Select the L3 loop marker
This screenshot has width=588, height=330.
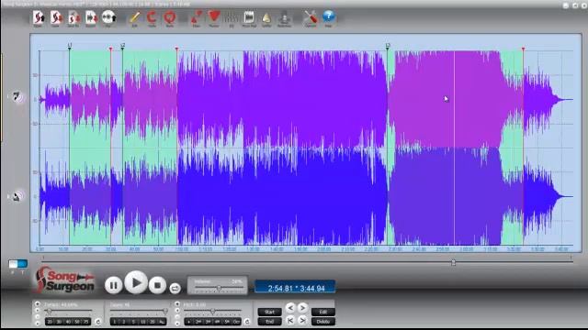click(388, 46)
